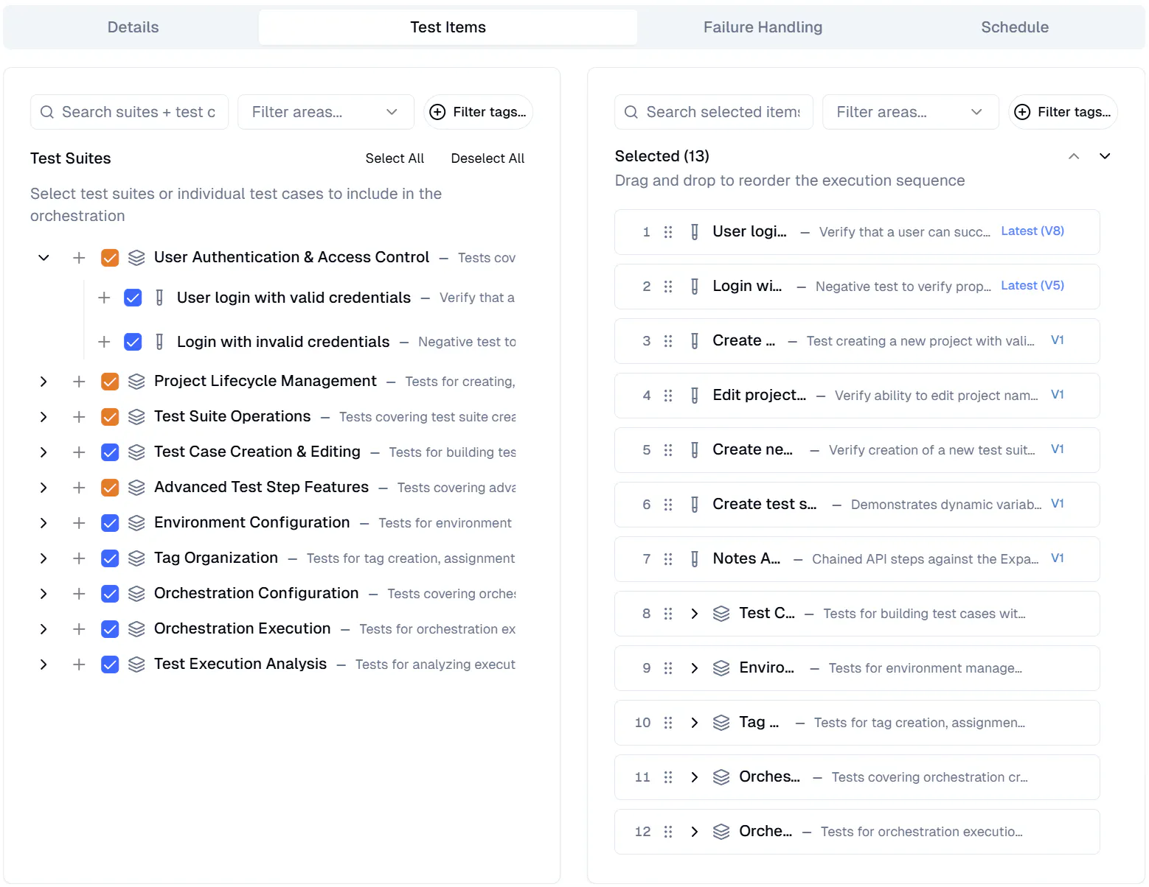Focus the Search suites + test cases field

[x=129, y=112]
